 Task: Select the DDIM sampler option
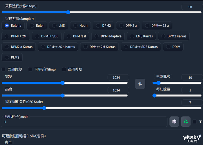click(x=173, y=47)
